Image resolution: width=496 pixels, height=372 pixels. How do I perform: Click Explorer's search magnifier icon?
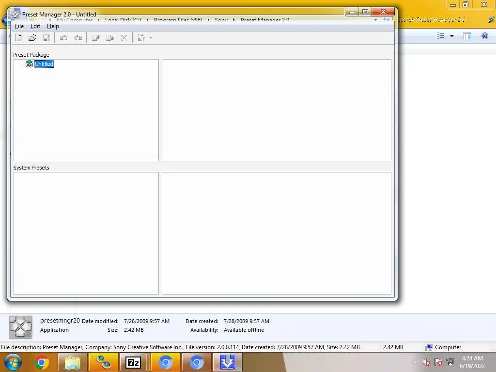click(x=491, y=19)
